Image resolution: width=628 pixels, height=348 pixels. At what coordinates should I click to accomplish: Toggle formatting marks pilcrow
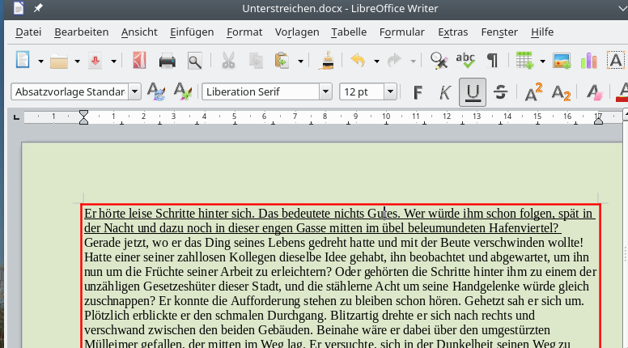pyautogui.click(x=492, y=61)
